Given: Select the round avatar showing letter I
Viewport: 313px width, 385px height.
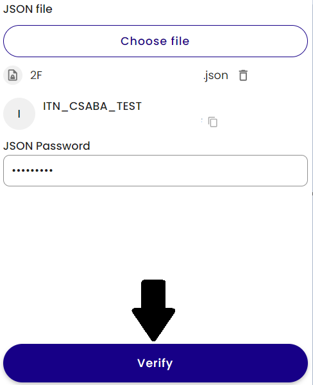Looking at the screenshot, I should pos(19,114).
